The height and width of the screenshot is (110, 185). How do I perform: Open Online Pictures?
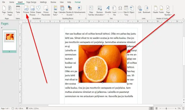[33, 11]
